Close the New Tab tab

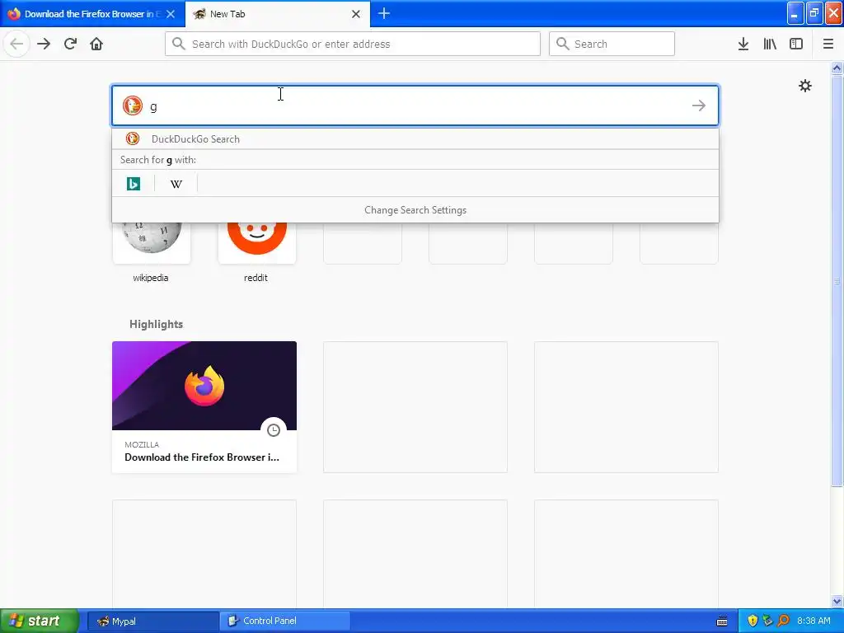[356, 14]
